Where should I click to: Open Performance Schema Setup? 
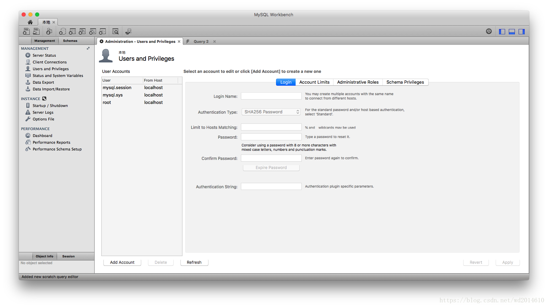(57, 149)
